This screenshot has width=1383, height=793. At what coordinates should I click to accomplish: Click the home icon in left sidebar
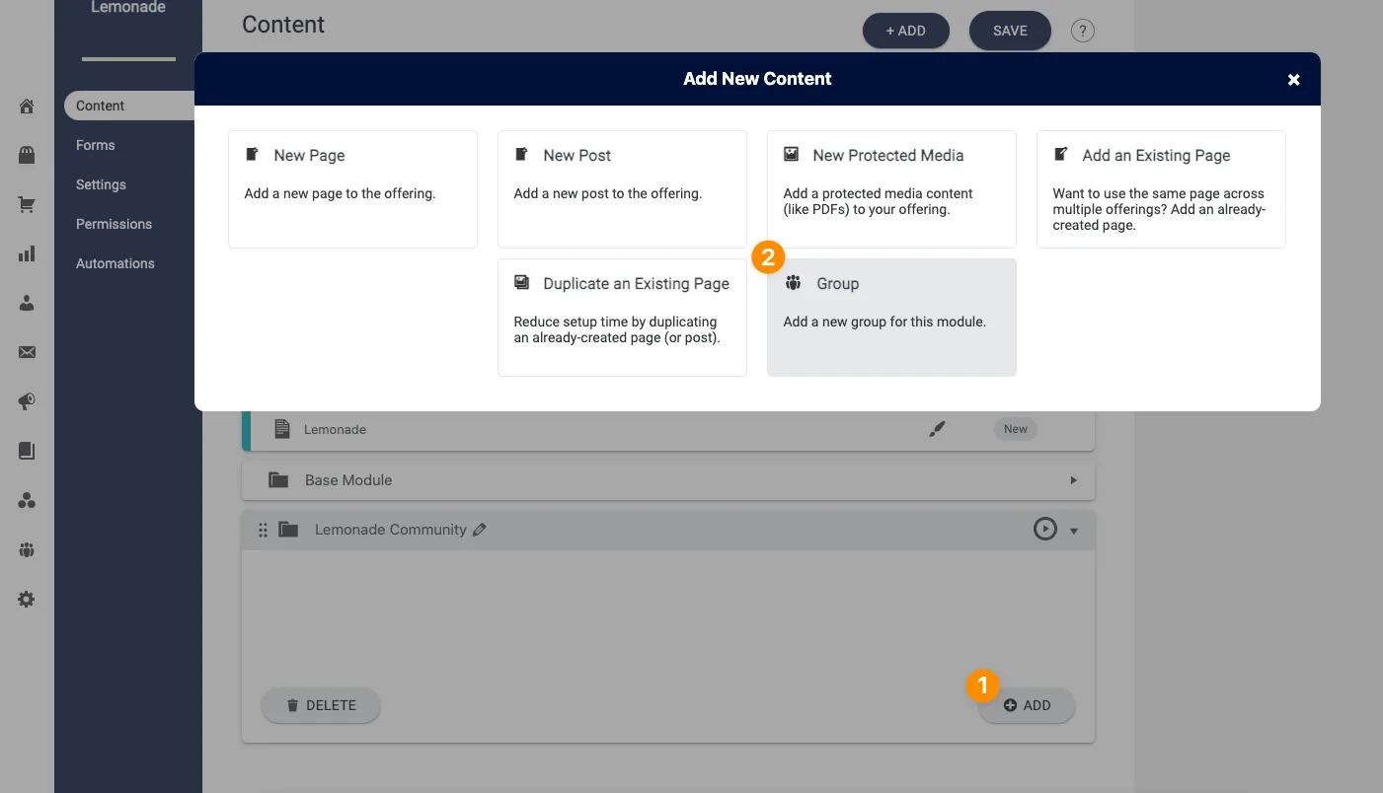[x=27, y=107]
